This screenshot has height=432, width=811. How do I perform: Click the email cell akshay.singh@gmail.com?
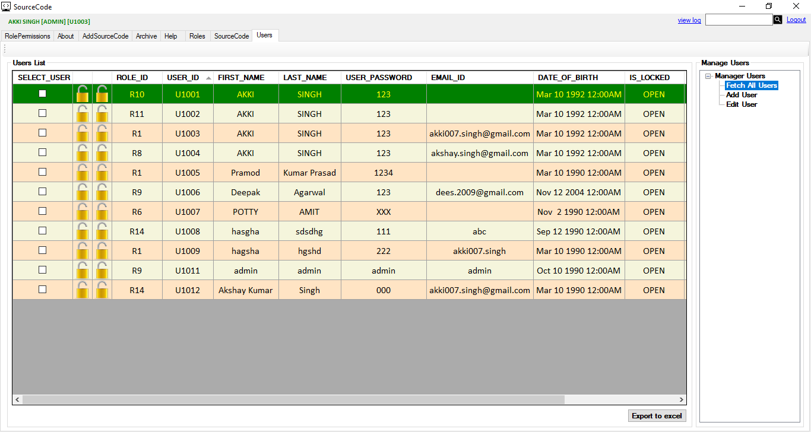point(480,153)
